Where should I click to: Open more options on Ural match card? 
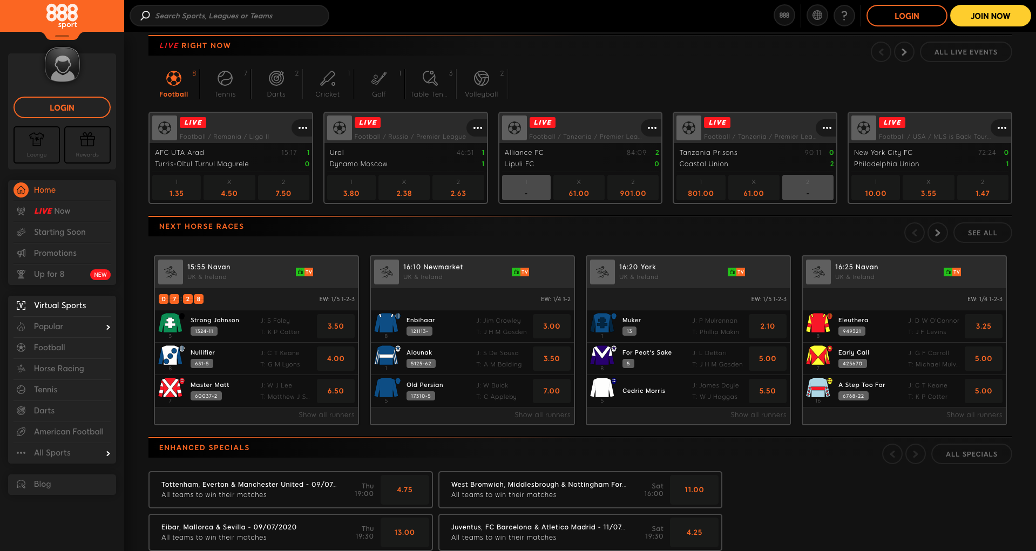pos(478,128)
